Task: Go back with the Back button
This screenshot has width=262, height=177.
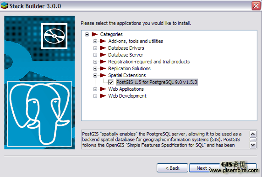Action: click(x=172, y=168)
